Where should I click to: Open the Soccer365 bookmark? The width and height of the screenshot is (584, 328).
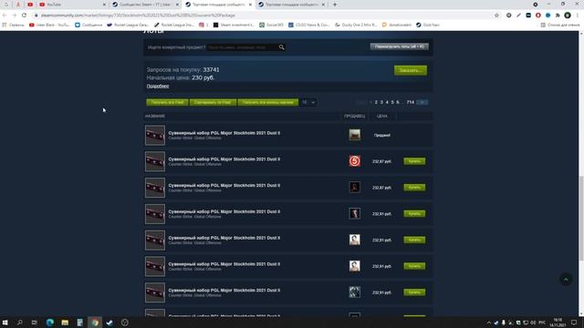(271, 25)
